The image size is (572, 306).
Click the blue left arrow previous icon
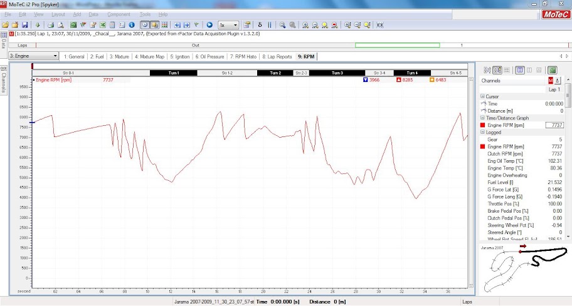[177, 25]
